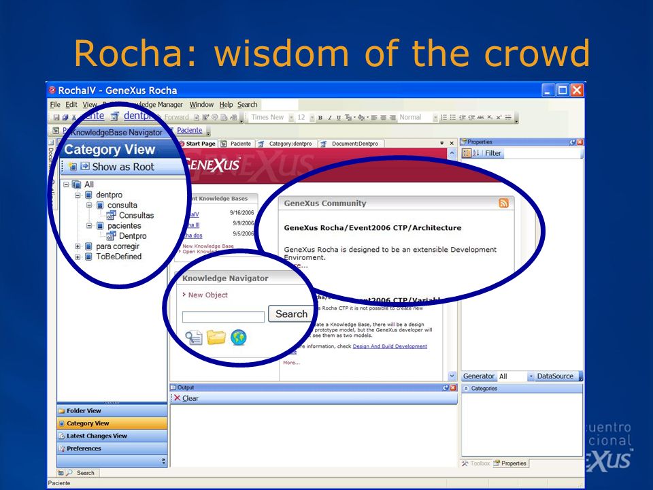Expand the ToBeDefined category
This screenshot has height=490, width=653.
(78, 257)
